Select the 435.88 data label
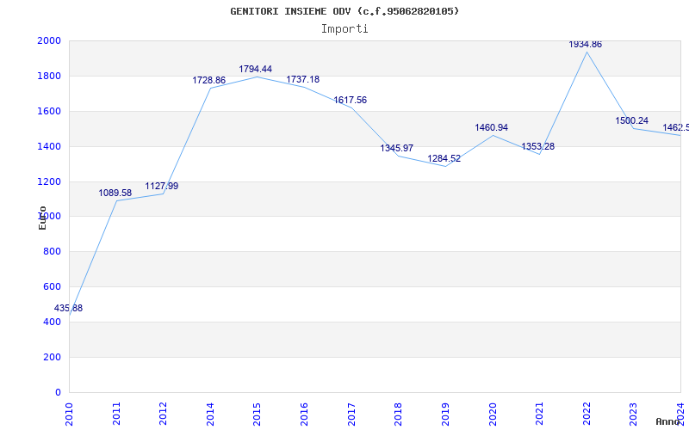The height and width of the screenshot is (430, 689). [x=68, y=308]
